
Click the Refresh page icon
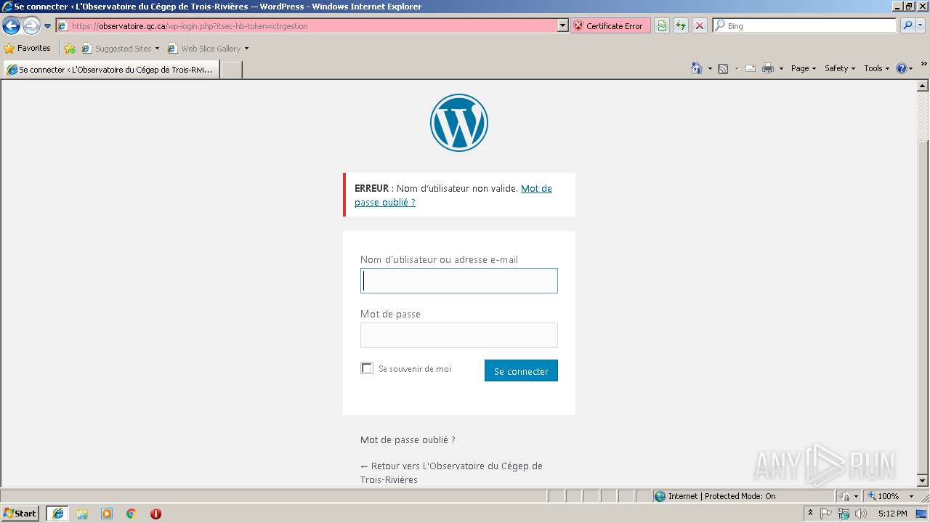(681, 25)
